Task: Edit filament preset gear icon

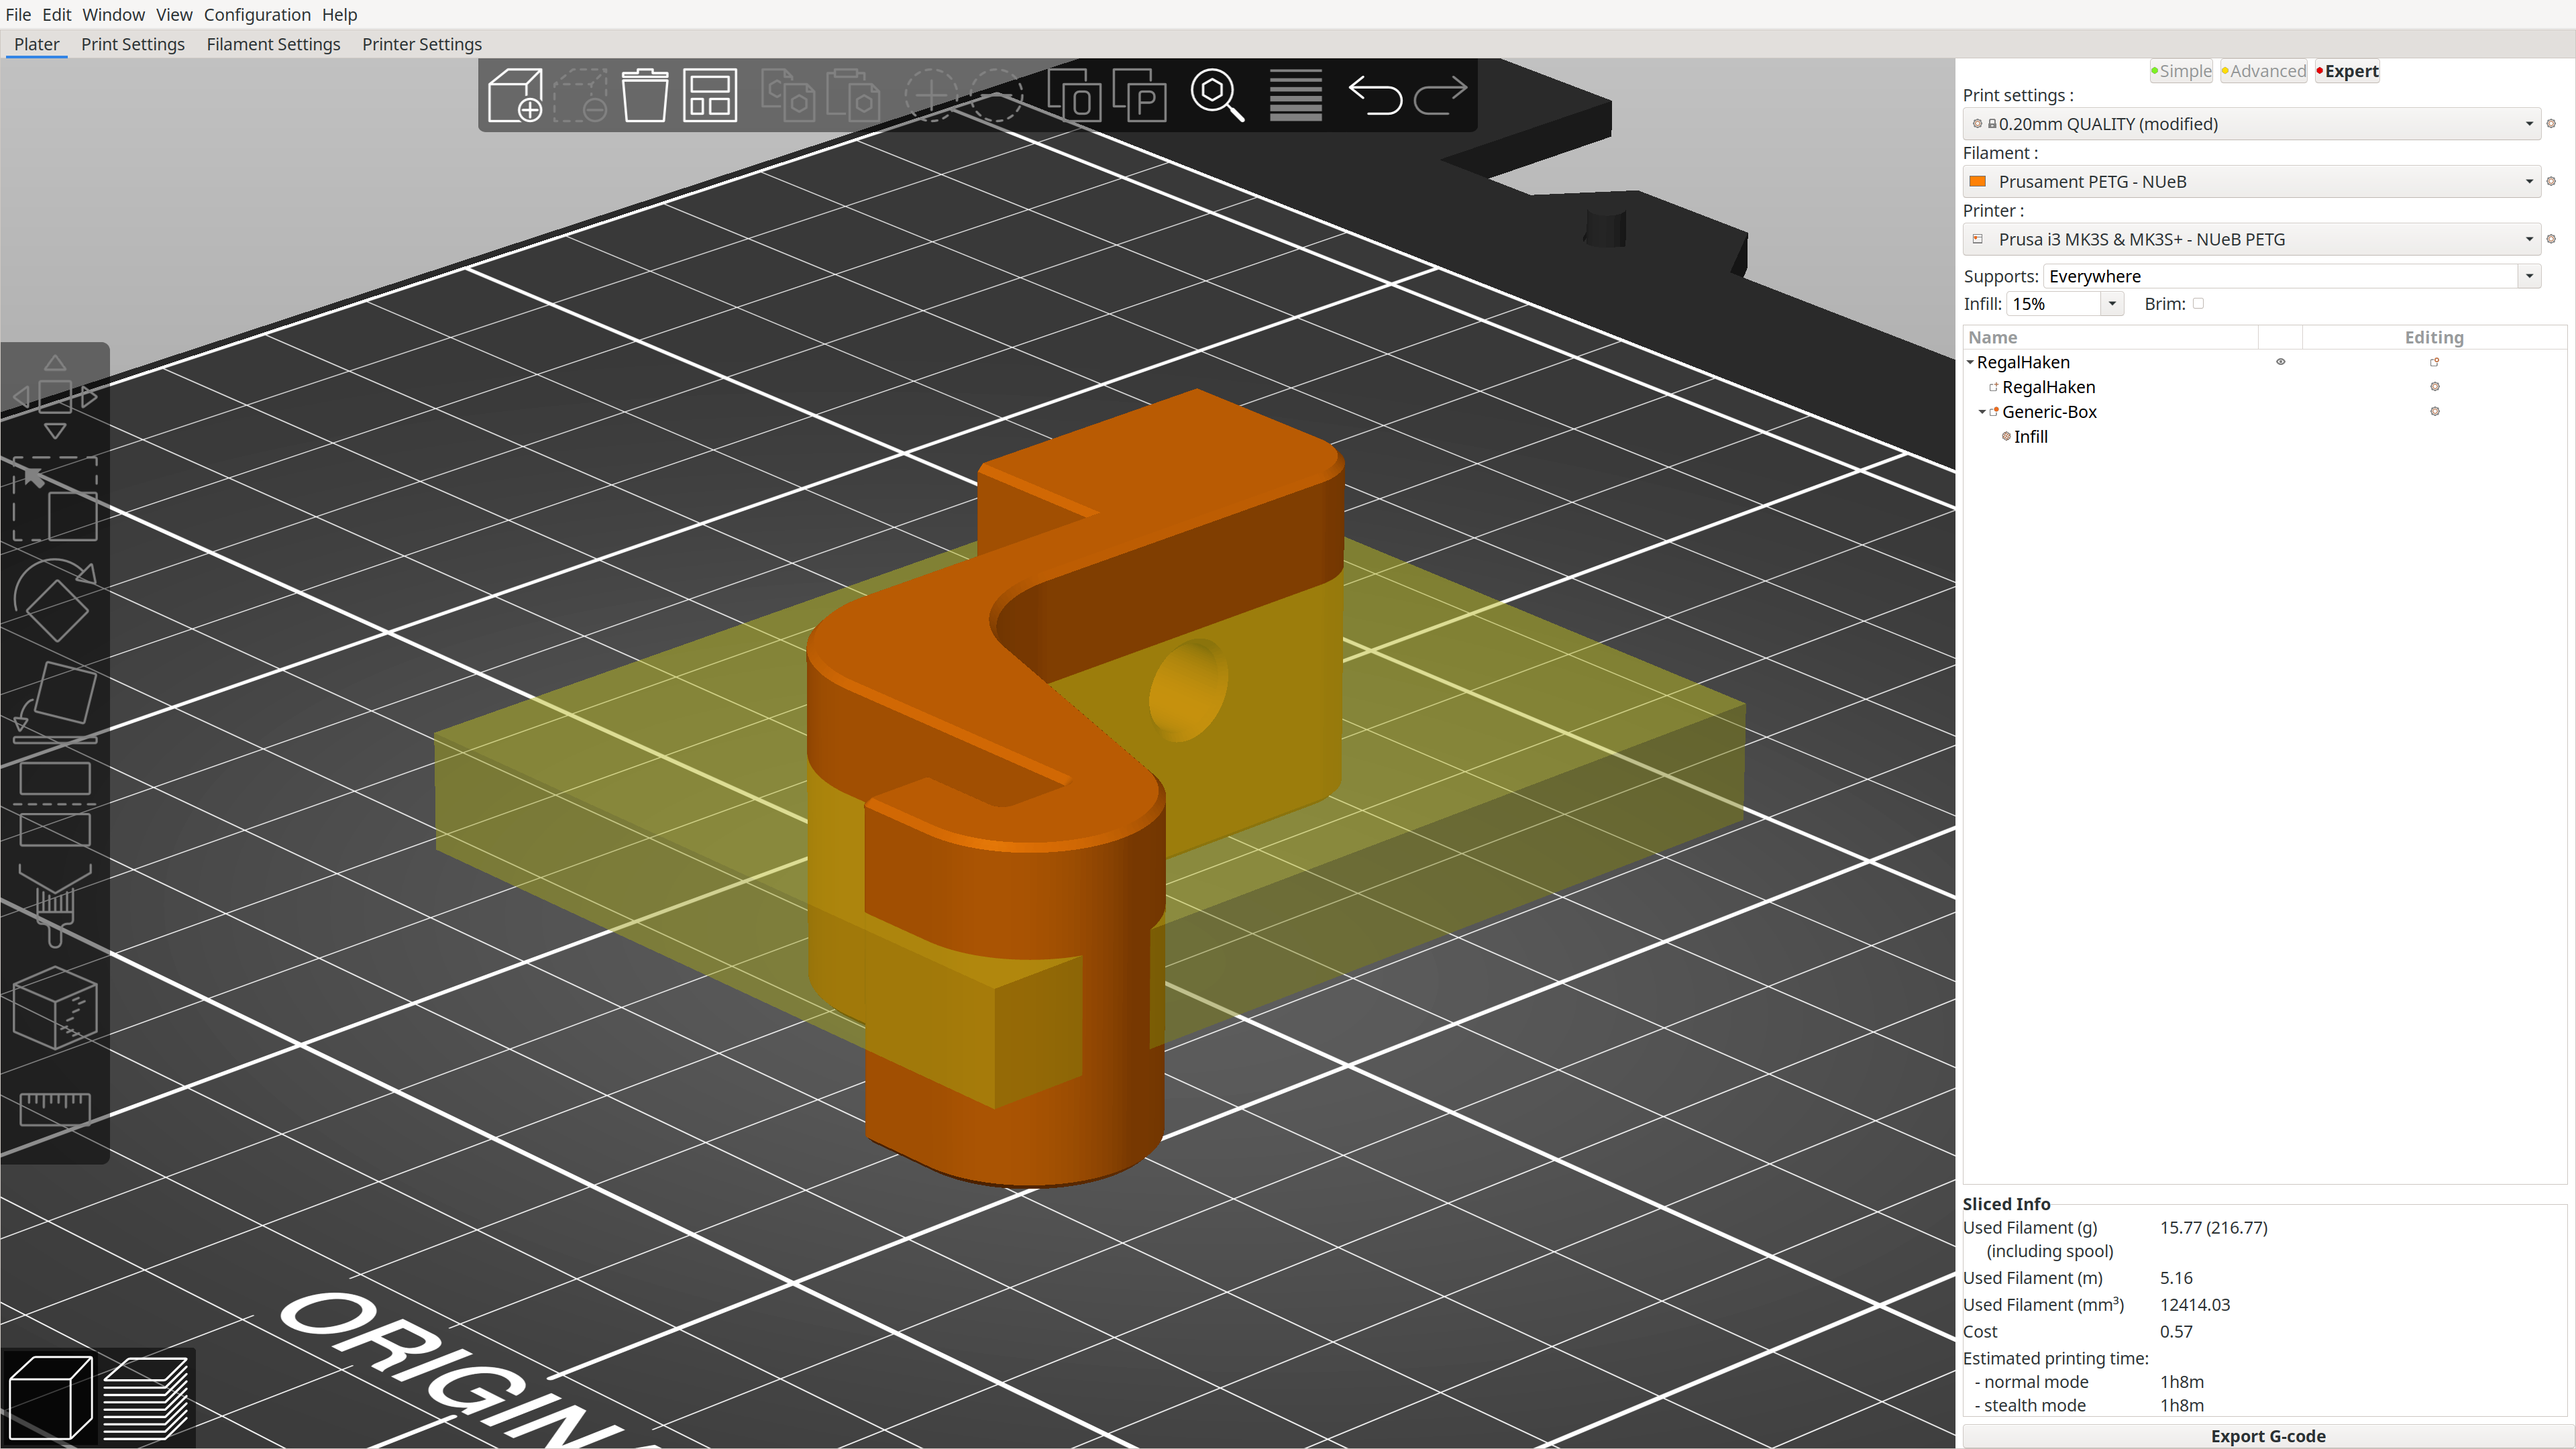Action: coord(2551,182)
